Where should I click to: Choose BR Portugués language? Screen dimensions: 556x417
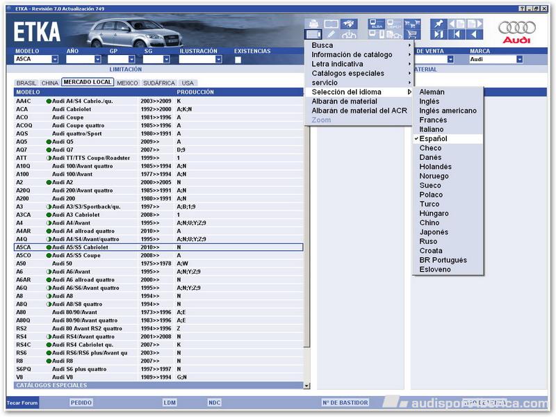(x=448, y=260)
